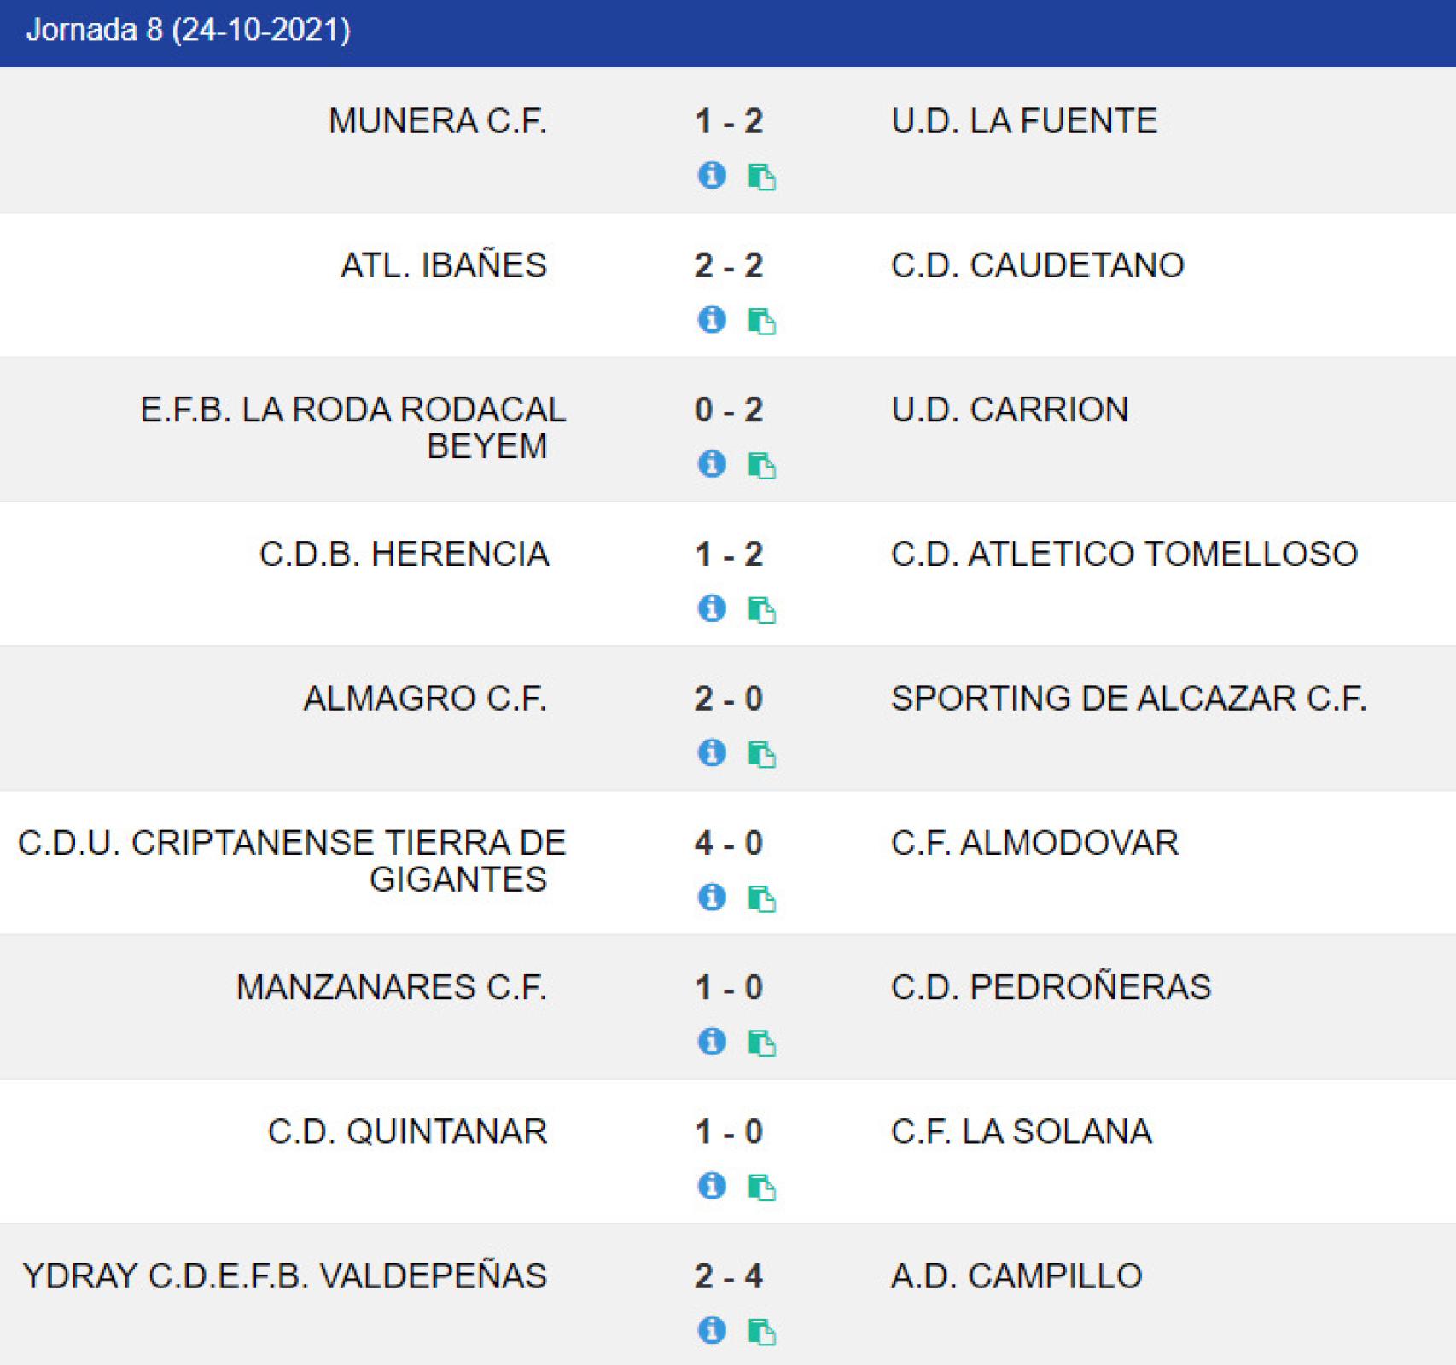Select the MUNERA C.F. team name
This screenshot has width=1456, height=1365.
click(438, 121)
